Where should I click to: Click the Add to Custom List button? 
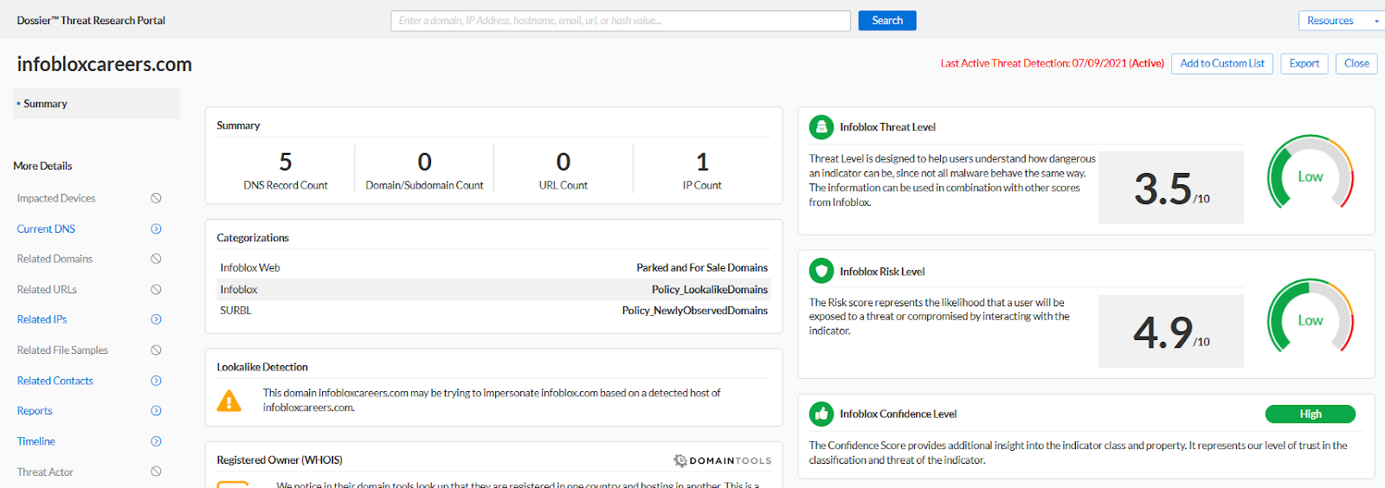(1221, 64)
